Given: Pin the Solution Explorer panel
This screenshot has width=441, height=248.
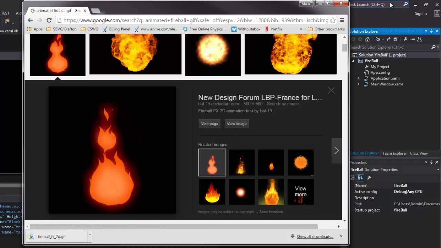Looking at the screenshot, I should pyautogui.click(x=431, y=31).
